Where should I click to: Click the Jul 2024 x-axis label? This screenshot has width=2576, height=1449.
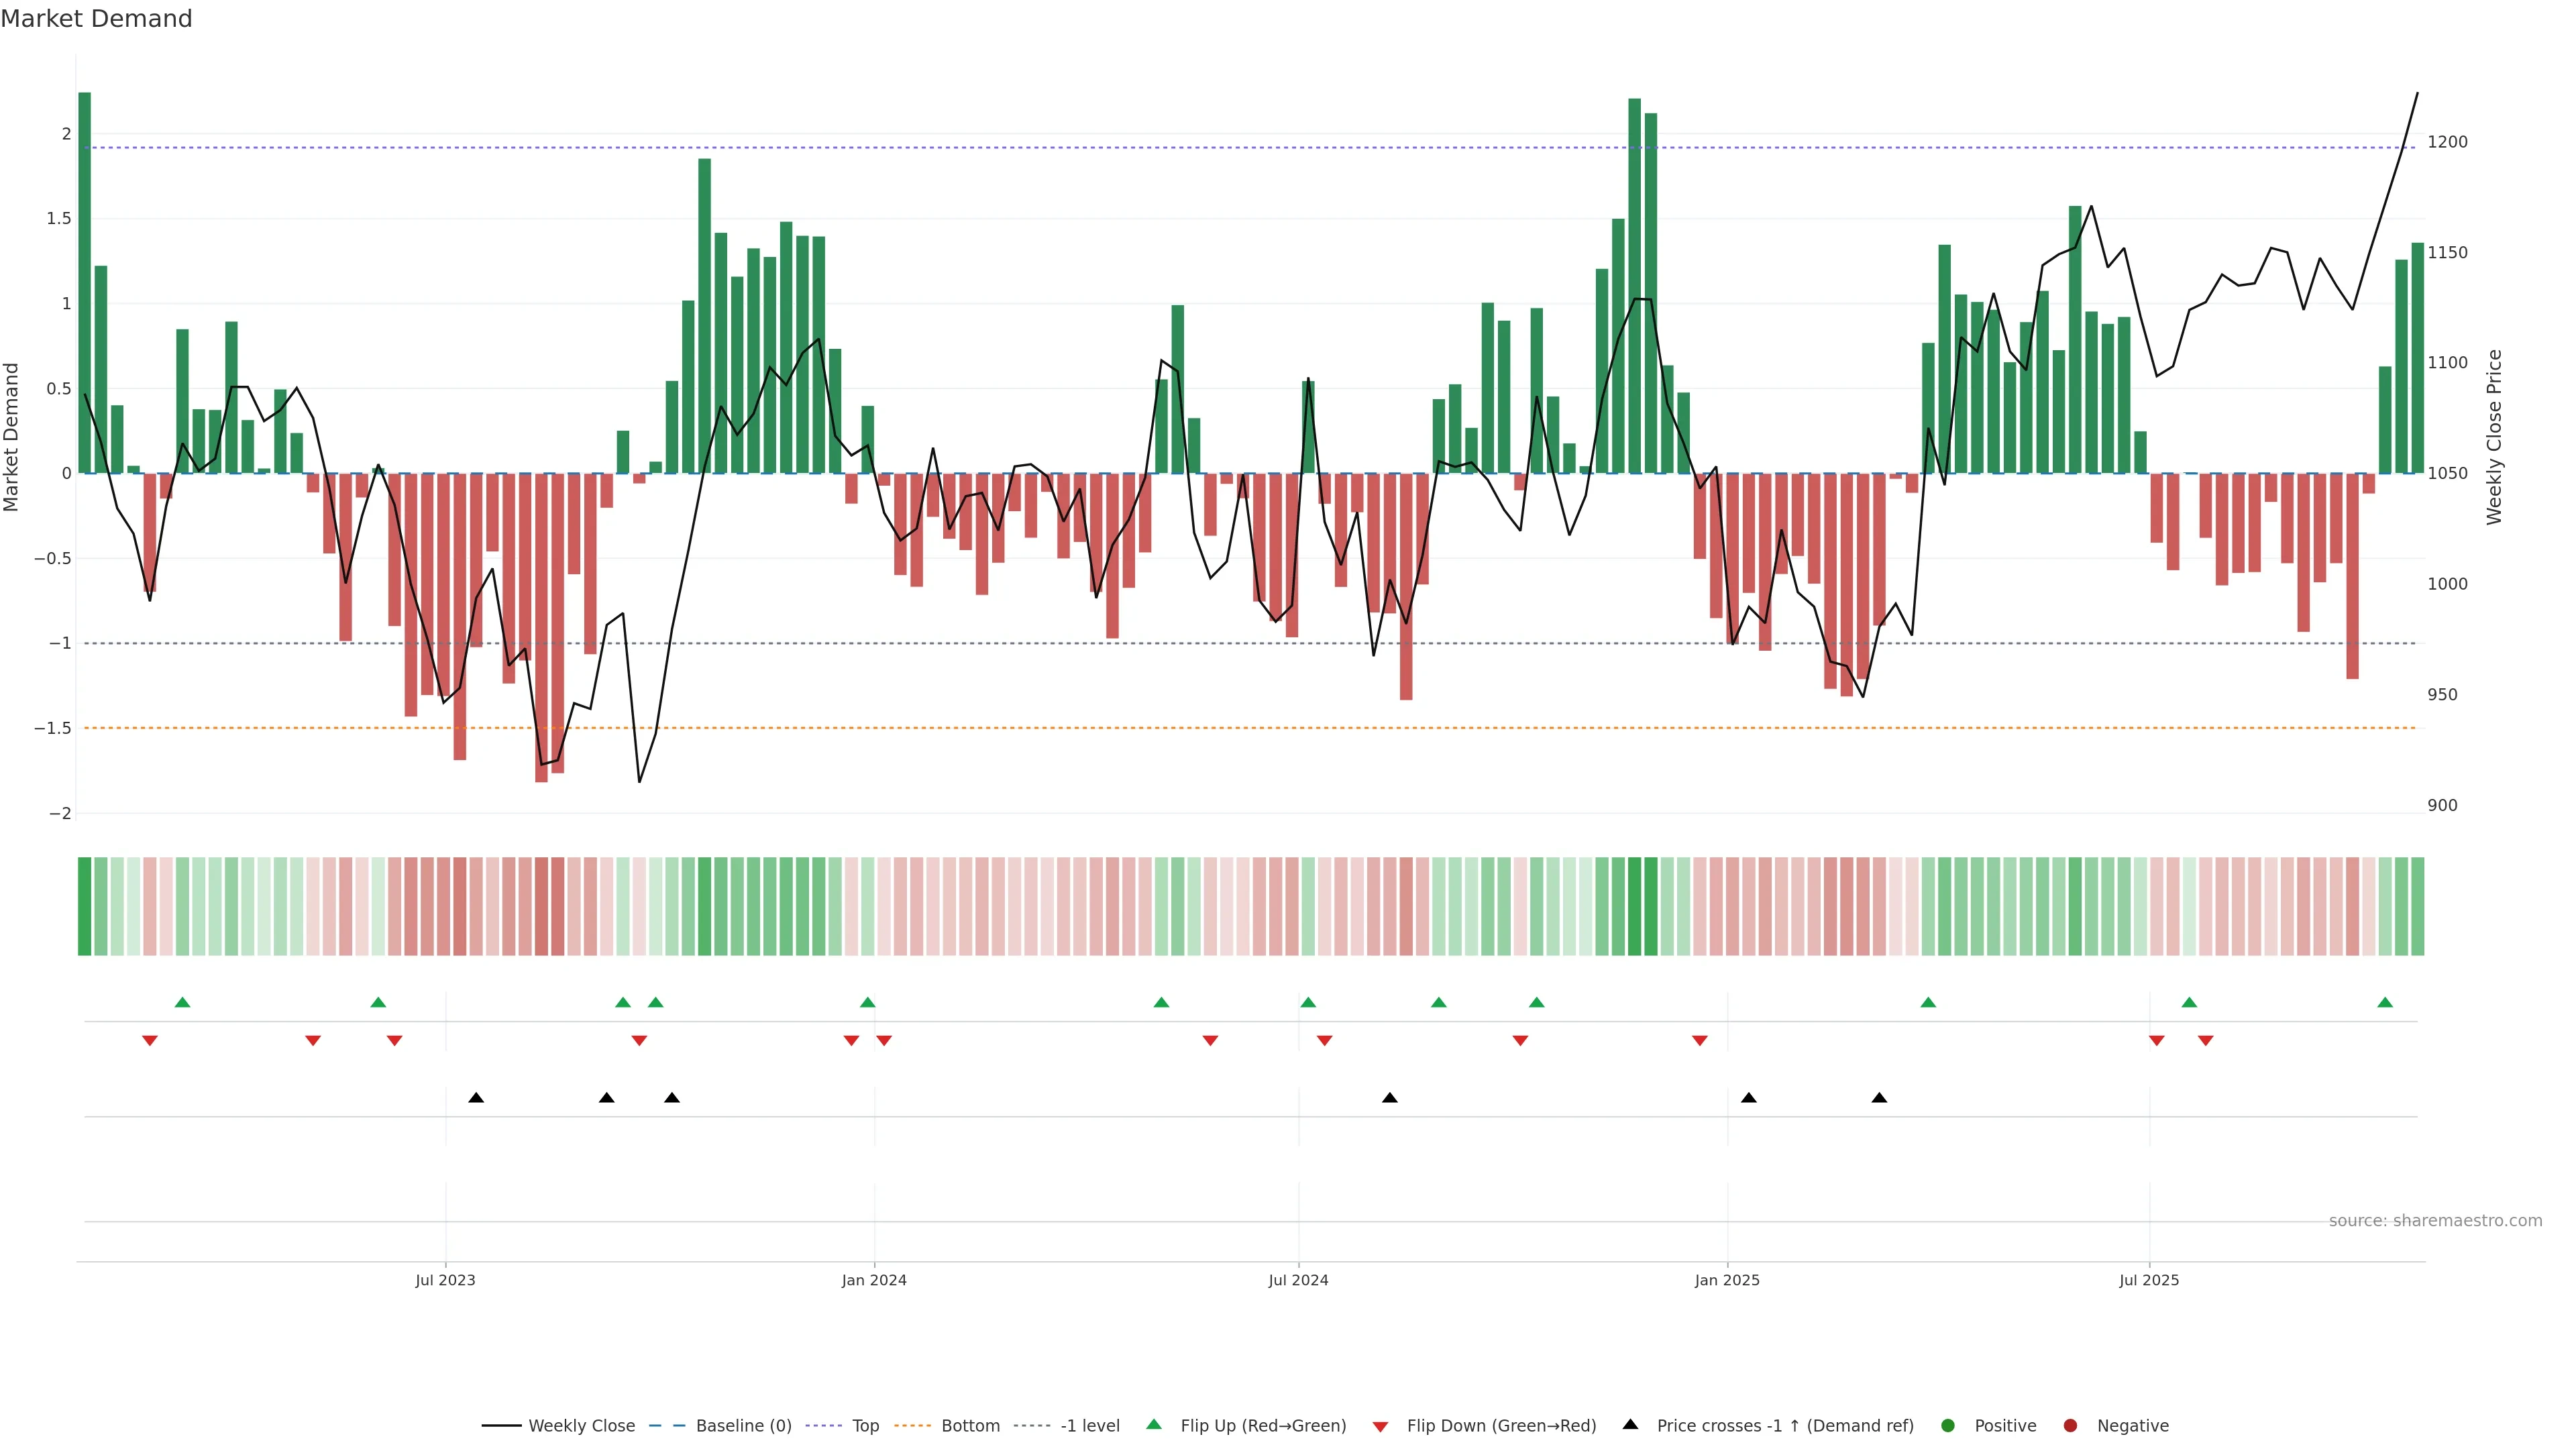(1298, 1280)
